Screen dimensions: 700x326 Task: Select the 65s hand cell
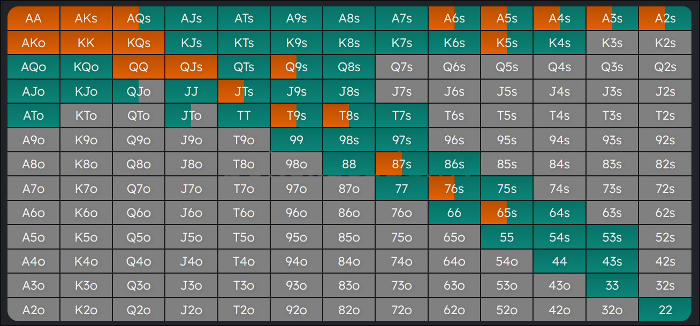(506, 213)
